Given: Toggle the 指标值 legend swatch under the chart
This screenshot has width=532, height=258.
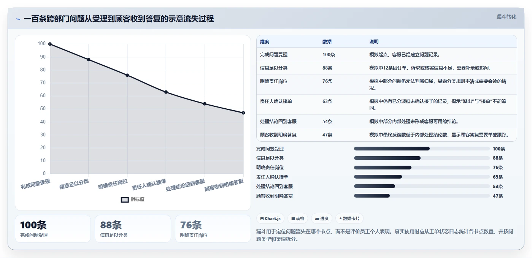Looking at the screenshot, I should (x=125, y=200).
